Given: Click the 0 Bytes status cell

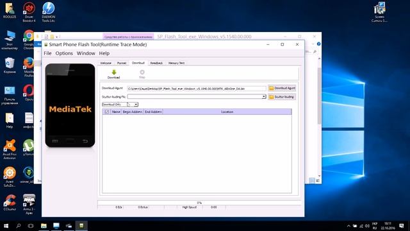Looking at the screenshot, I should [143, 207].
